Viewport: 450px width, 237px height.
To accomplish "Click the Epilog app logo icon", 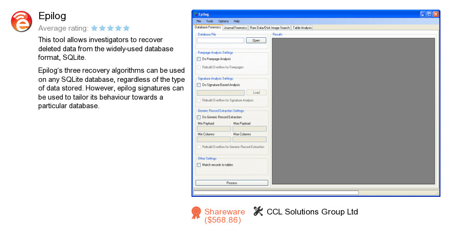I will point(22,22).
